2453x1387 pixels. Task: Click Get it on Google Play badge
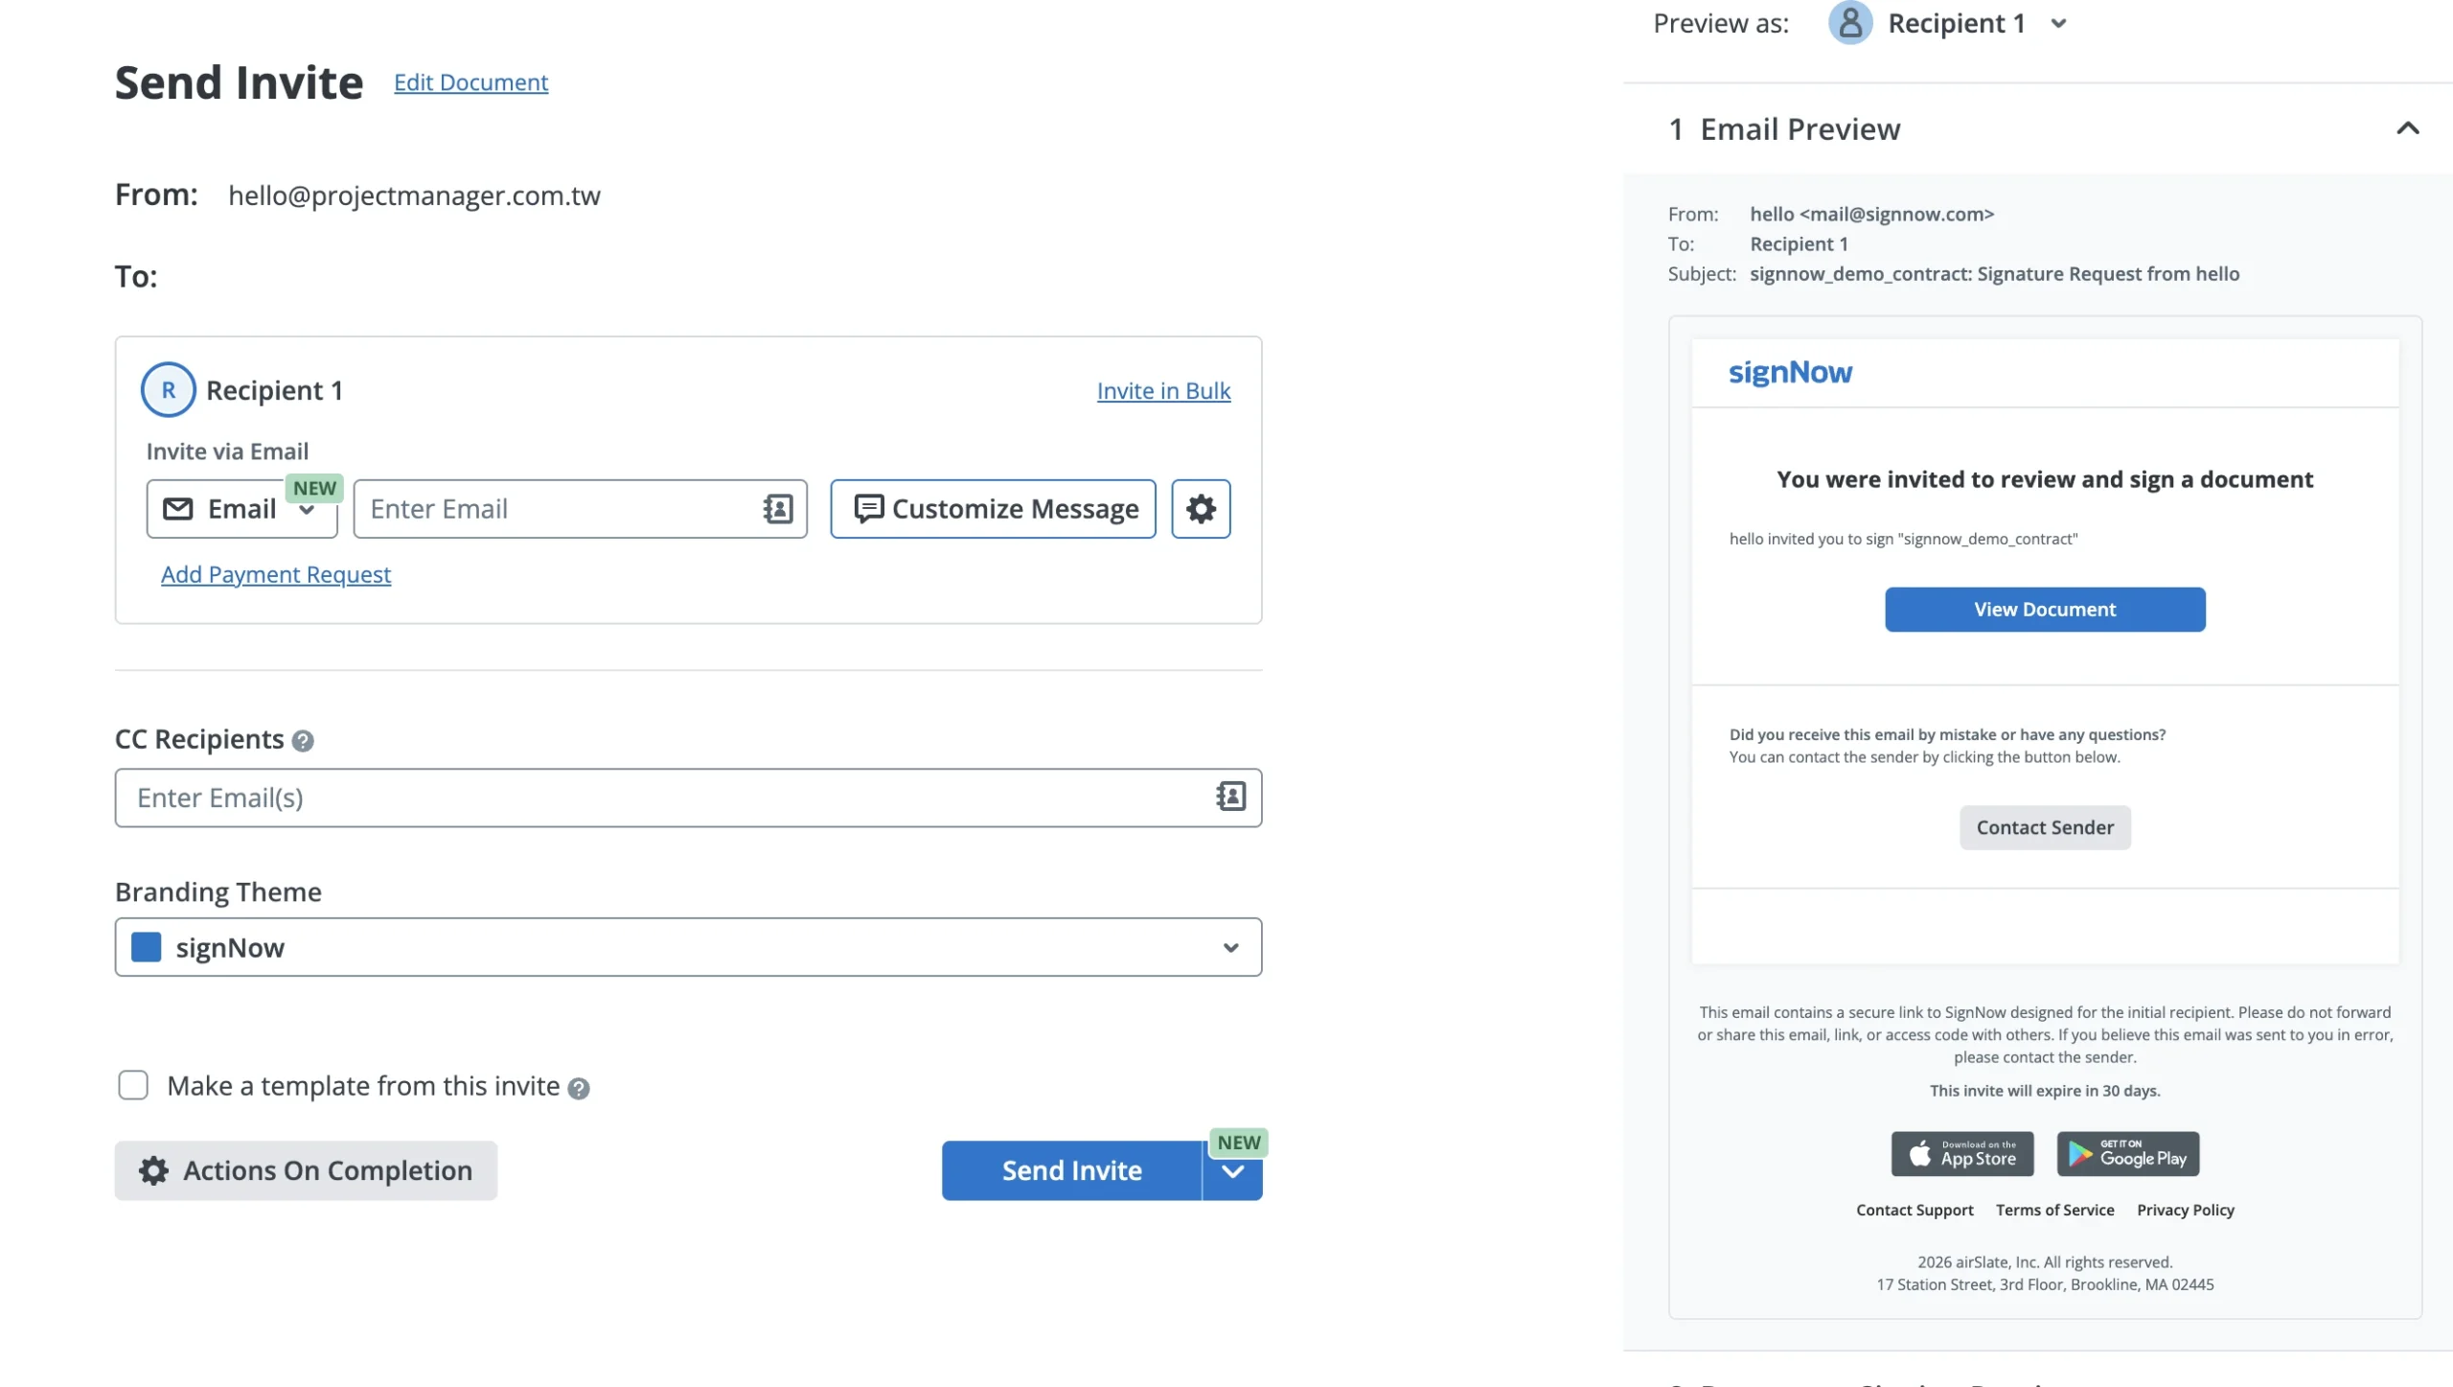point(2127,1153)
